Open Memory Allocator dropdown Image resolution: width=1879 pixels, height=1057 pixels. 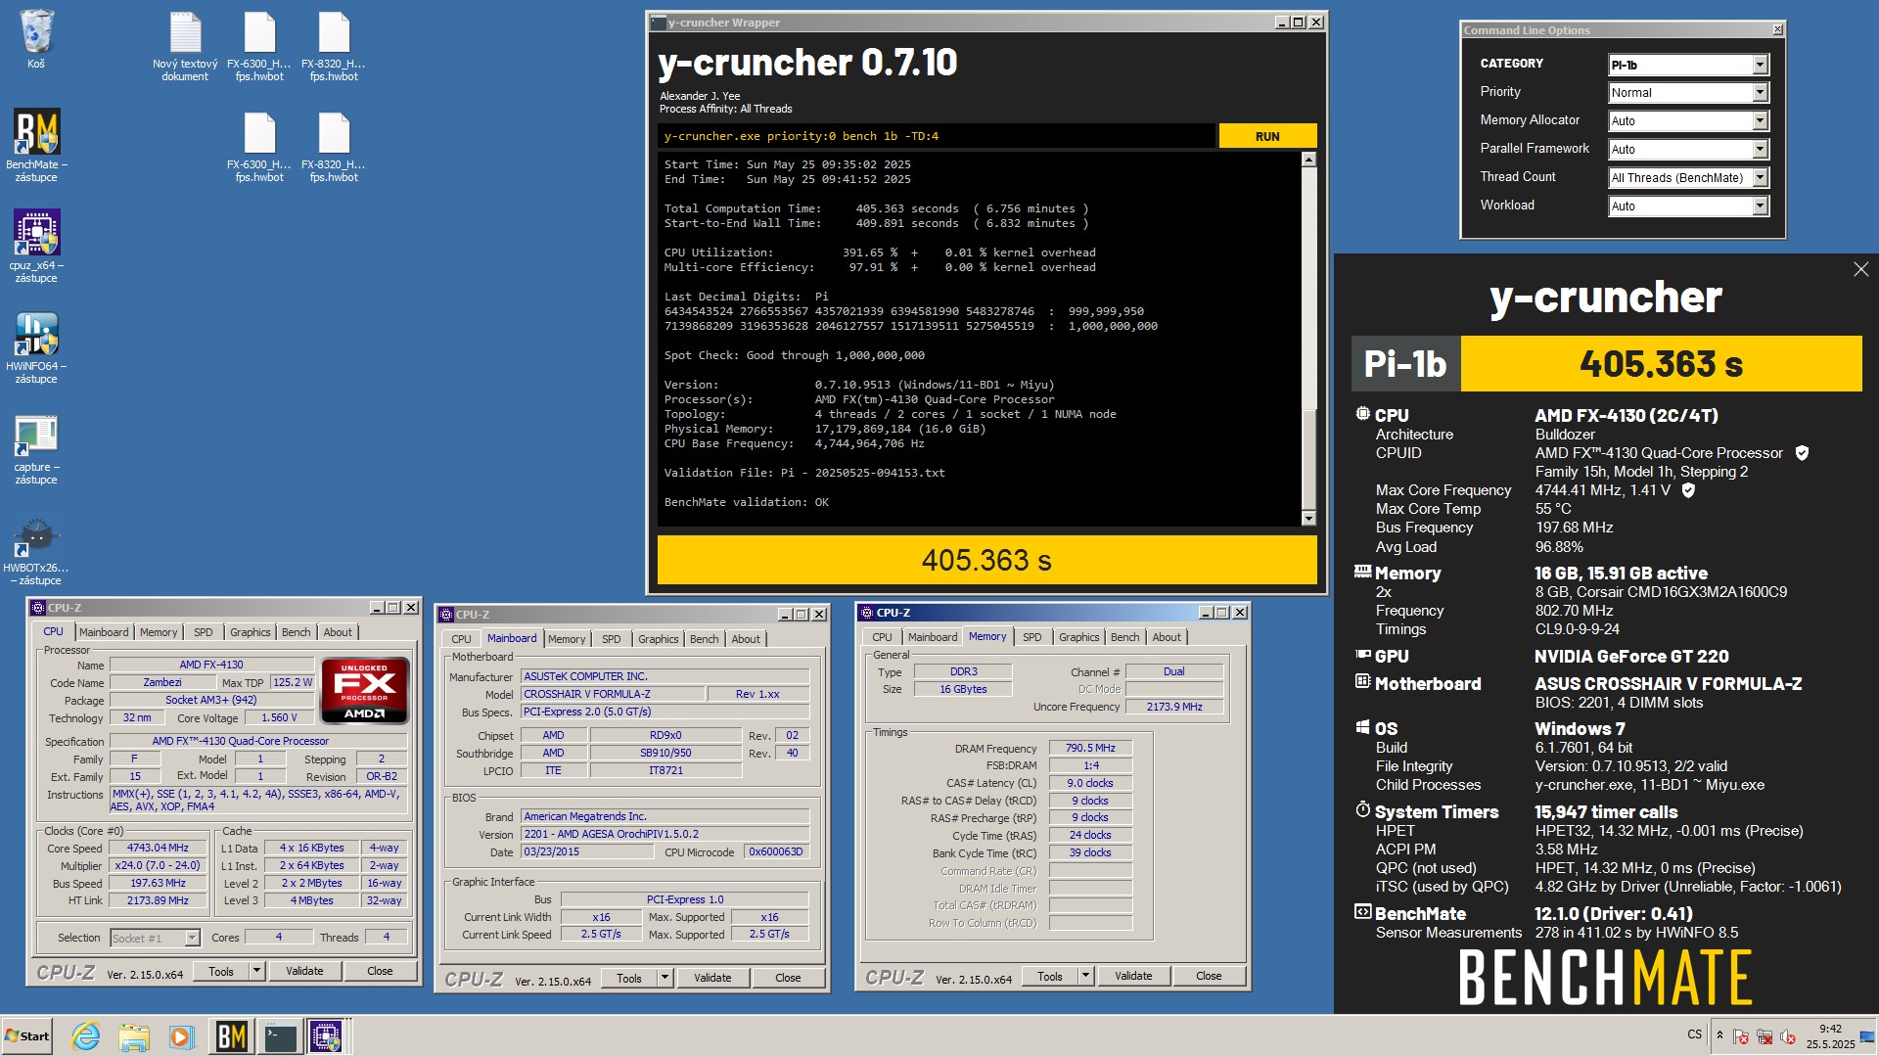click(x=1688, y=121)
